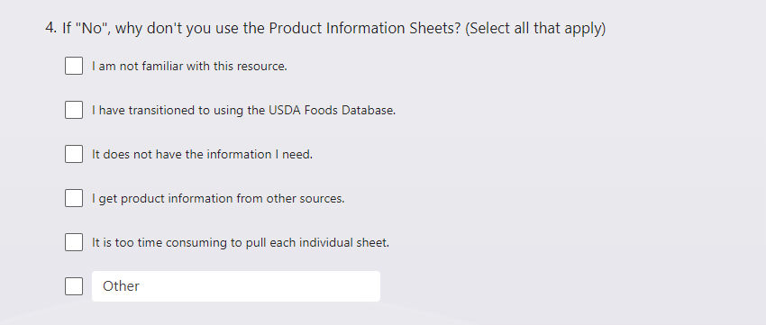Image resolution: width=766 pixels, height=325 pixels.
Task: Click "Product Information Sheets" phrase in the question
Action: 365,28
